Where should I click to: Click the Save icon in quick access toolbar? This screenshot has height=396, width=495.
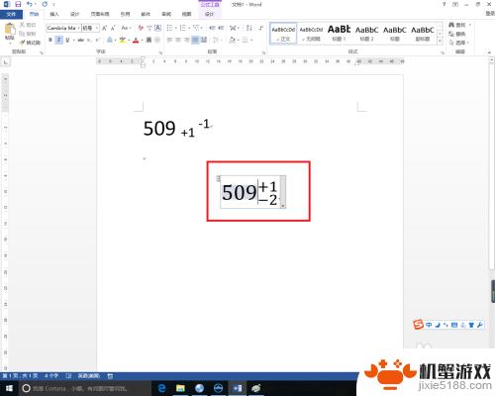pyautogui.click(x=18, y=4)
